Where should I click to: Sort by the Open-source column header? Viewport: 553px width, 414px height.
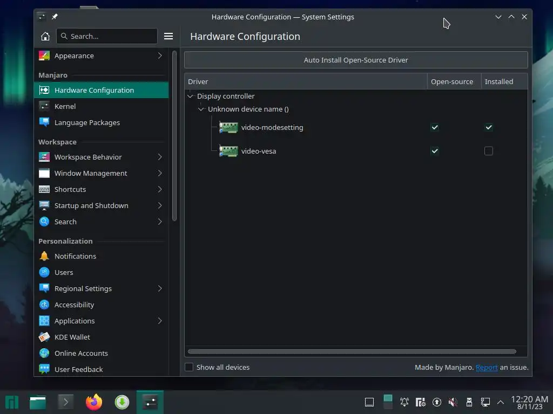point(454,82)
